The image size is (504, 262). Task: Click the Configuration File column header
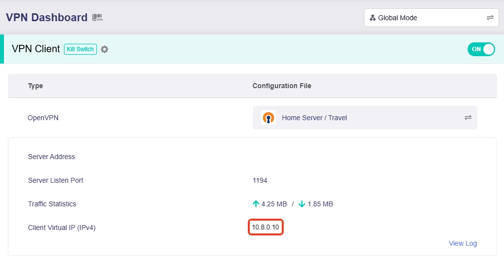tap(282, 86)
